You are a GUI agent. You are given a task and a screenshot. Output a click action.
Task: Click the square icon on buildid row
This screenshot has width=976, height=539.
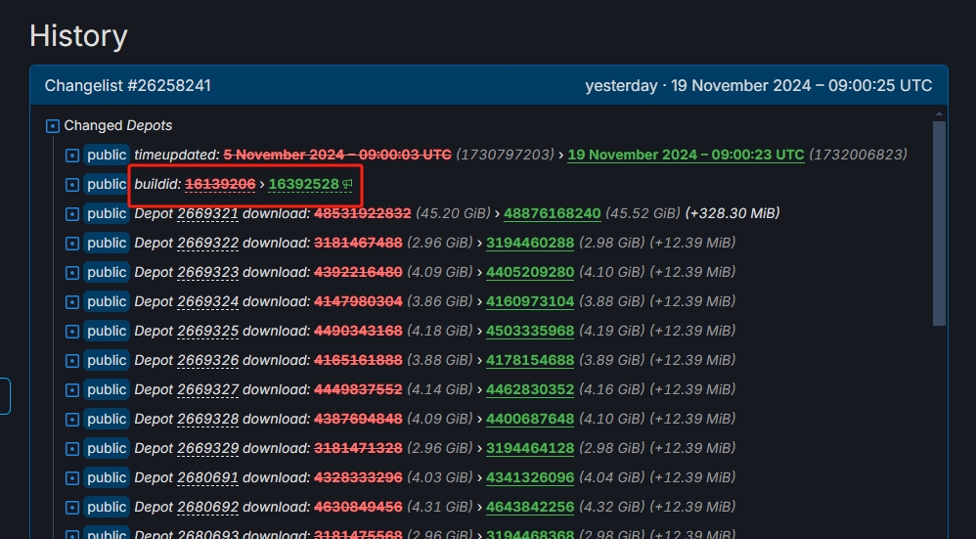pyautogui.click(x=71, y=185)
